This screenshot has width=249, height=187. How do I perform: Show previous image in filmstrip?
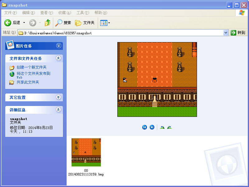pos(144,127)
